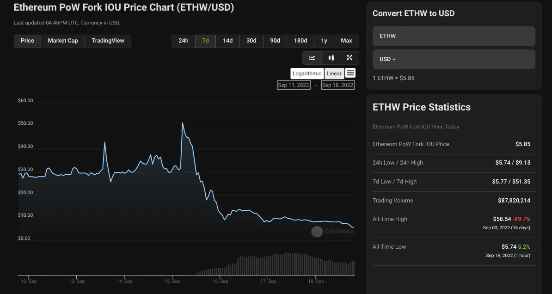Image resolution: width=552 pixels, height=294 pixels.
Task: Switch chart to Linear scale
Action: [334, 73]
